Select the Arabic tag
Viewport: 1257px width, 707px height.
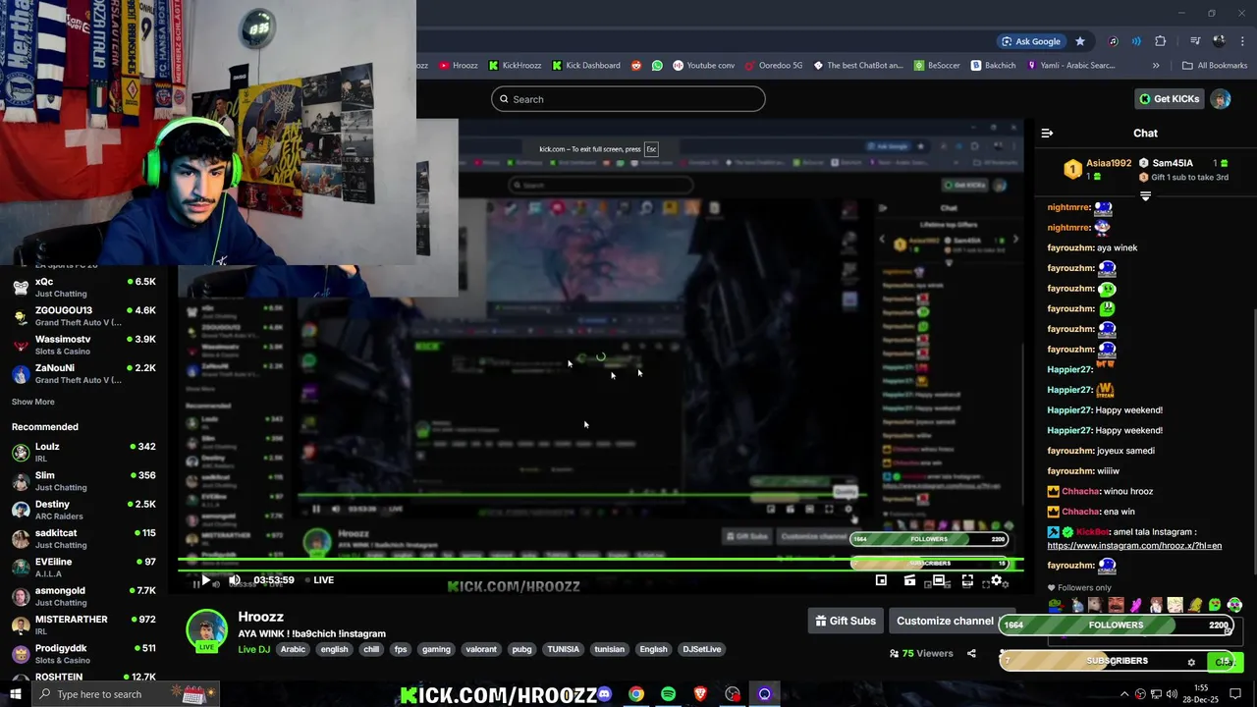pyautogui.click(x=293, y=649)
